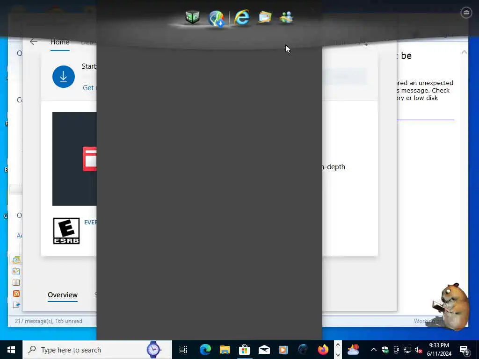The width and height of the screenshot is (479, 359).
Task: Open Task View on the taskbar
Action: coord(183,350)
